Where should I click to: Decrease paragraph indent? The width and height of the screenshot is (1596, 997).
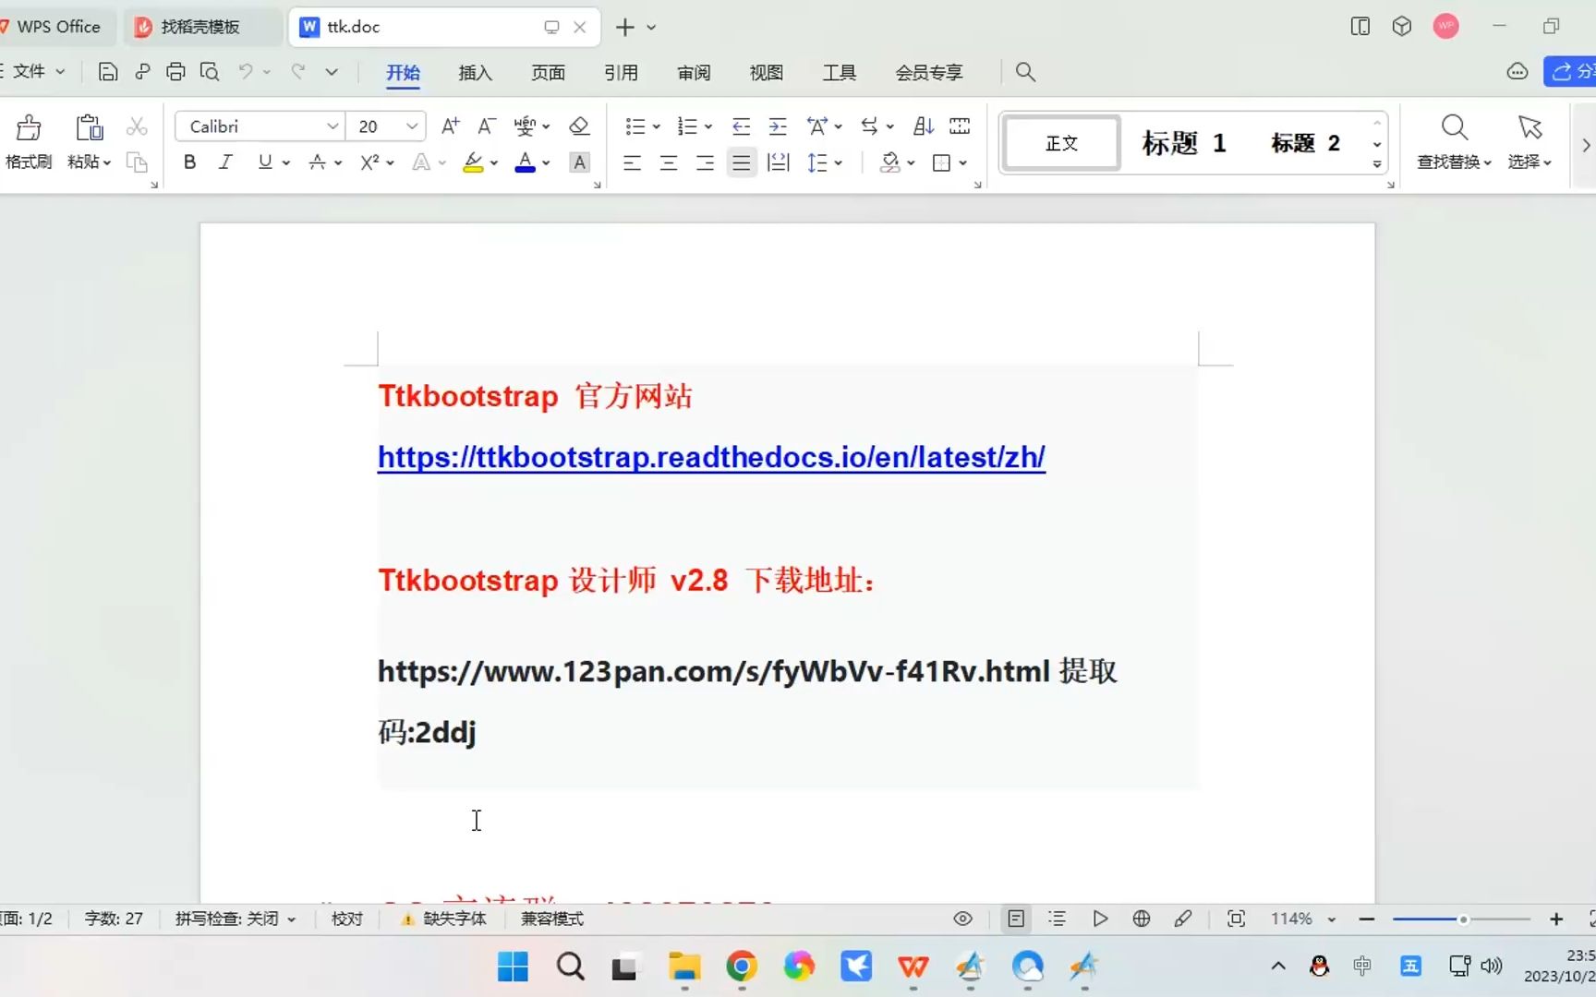[x=741, y=126]
